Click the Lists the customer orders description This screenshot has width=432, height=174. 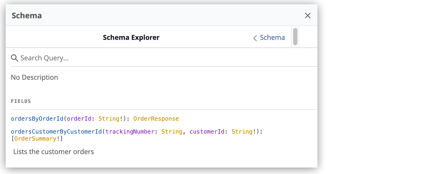pyautogui.click(x=53, y=152)
